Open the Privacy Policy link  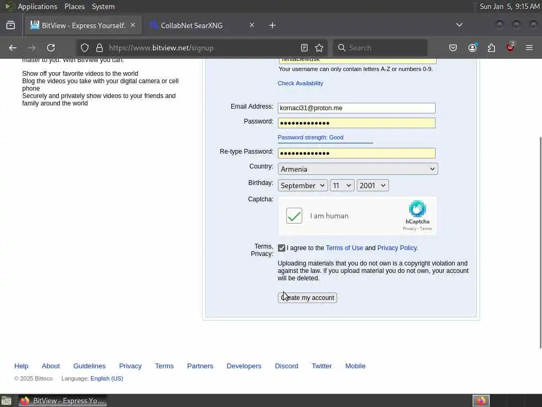(397, 248)
